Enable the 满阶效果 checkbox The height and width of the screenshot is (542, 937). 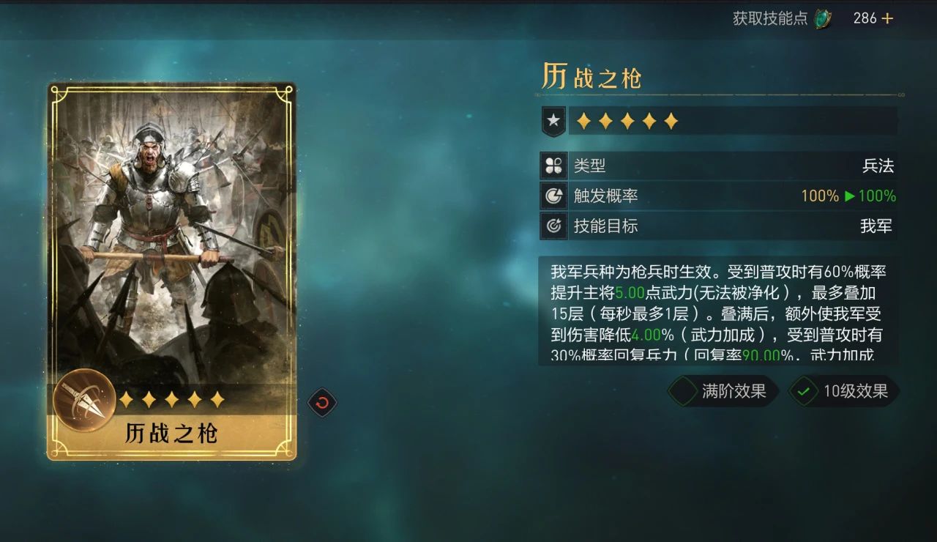pyautogui.click(x=682, y=391)
